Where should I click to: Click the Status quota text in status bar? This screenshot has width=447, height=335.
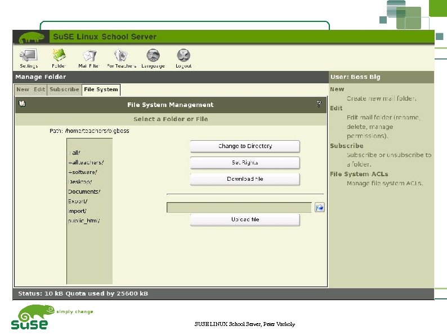(83, 293)
